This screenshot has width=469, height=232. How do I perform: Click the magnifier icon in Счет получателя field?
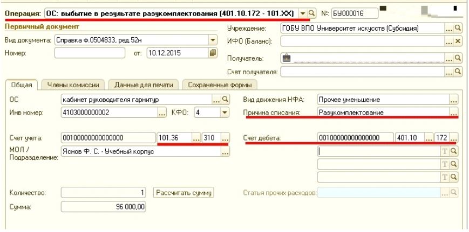pos(458,70)
